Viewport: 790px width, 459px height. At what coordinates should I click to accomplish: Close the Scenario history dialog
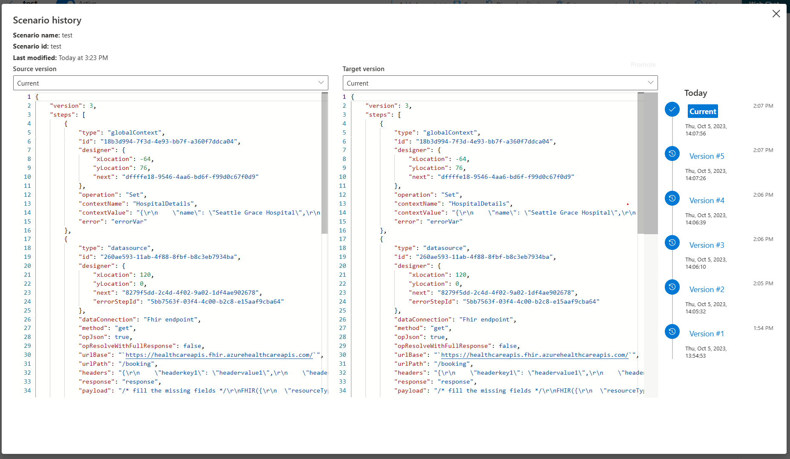[x=776, y=14]
